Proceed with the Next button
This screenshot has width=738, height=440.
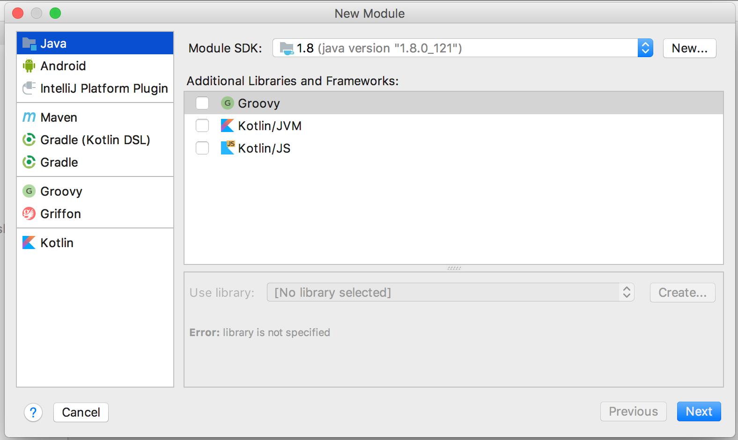coord(699,411)
